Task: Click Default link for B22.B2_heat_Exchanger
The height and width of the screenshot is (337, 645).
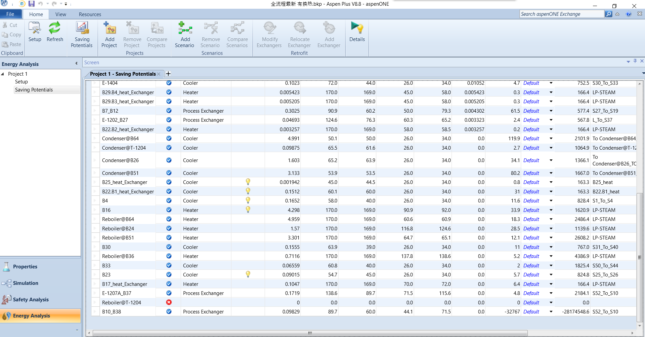Action: [531, 129]
